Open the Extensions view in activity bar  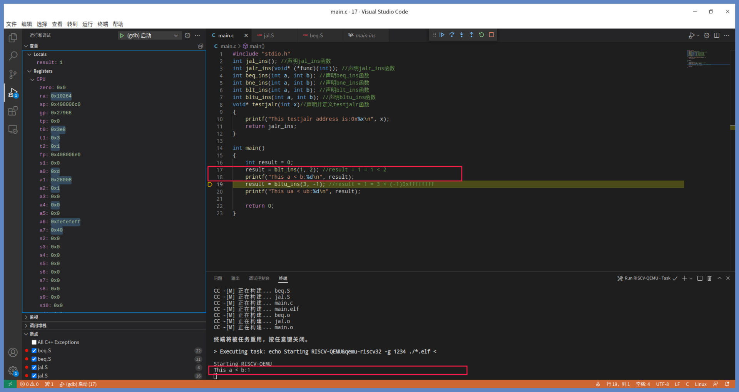pyautogui.click(x=13, y=111)
